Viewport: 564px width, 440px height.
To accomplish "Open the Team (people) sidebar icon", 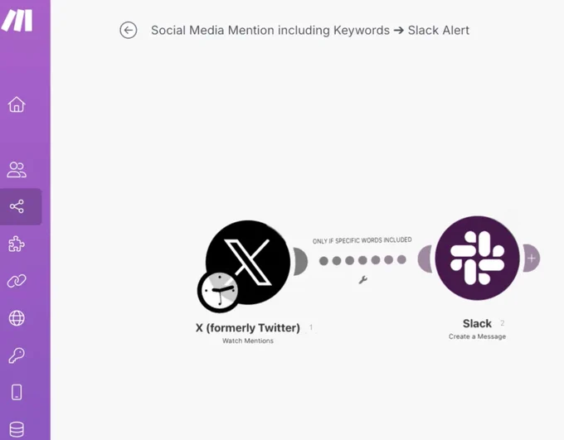I will coord(17,170).
